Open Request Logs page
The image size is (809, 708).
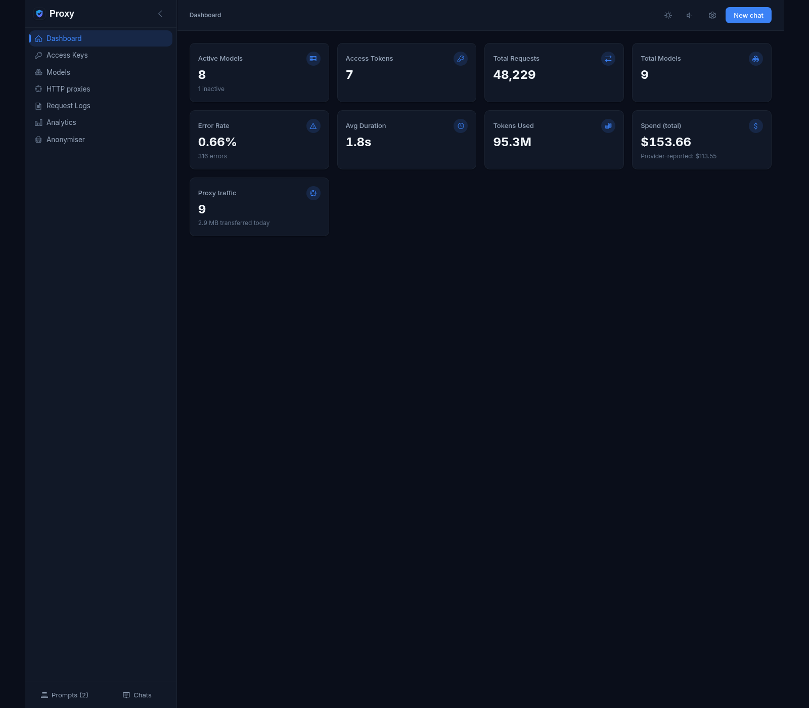[101, 106]
